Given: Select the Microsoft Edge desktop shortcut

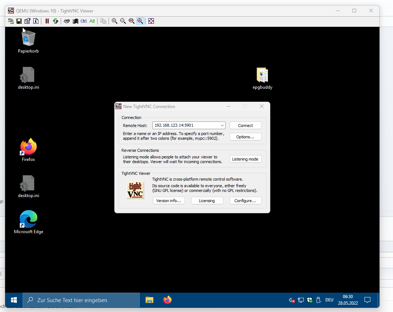Looking at the screenshot, I should pos(28,222).
